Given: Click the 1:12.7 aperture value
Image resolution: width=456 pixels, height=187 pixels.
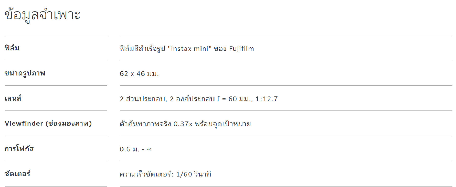Looking at the screenshot, I should click(267, 99).
